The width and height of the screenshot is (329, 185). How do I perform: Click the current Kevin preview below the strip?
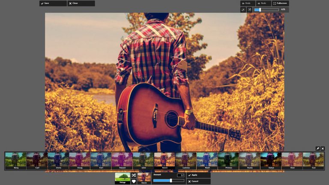tap(144, 178)
